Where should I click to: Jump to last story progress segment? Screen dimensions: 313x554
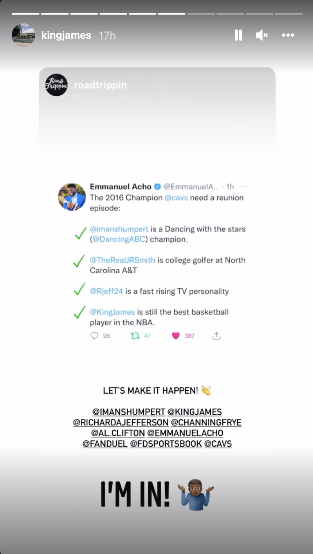[289, 14]
